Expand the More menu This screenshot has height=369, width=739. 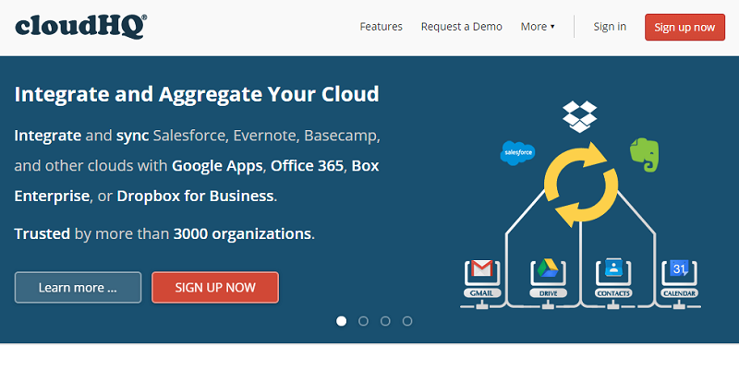538,27
